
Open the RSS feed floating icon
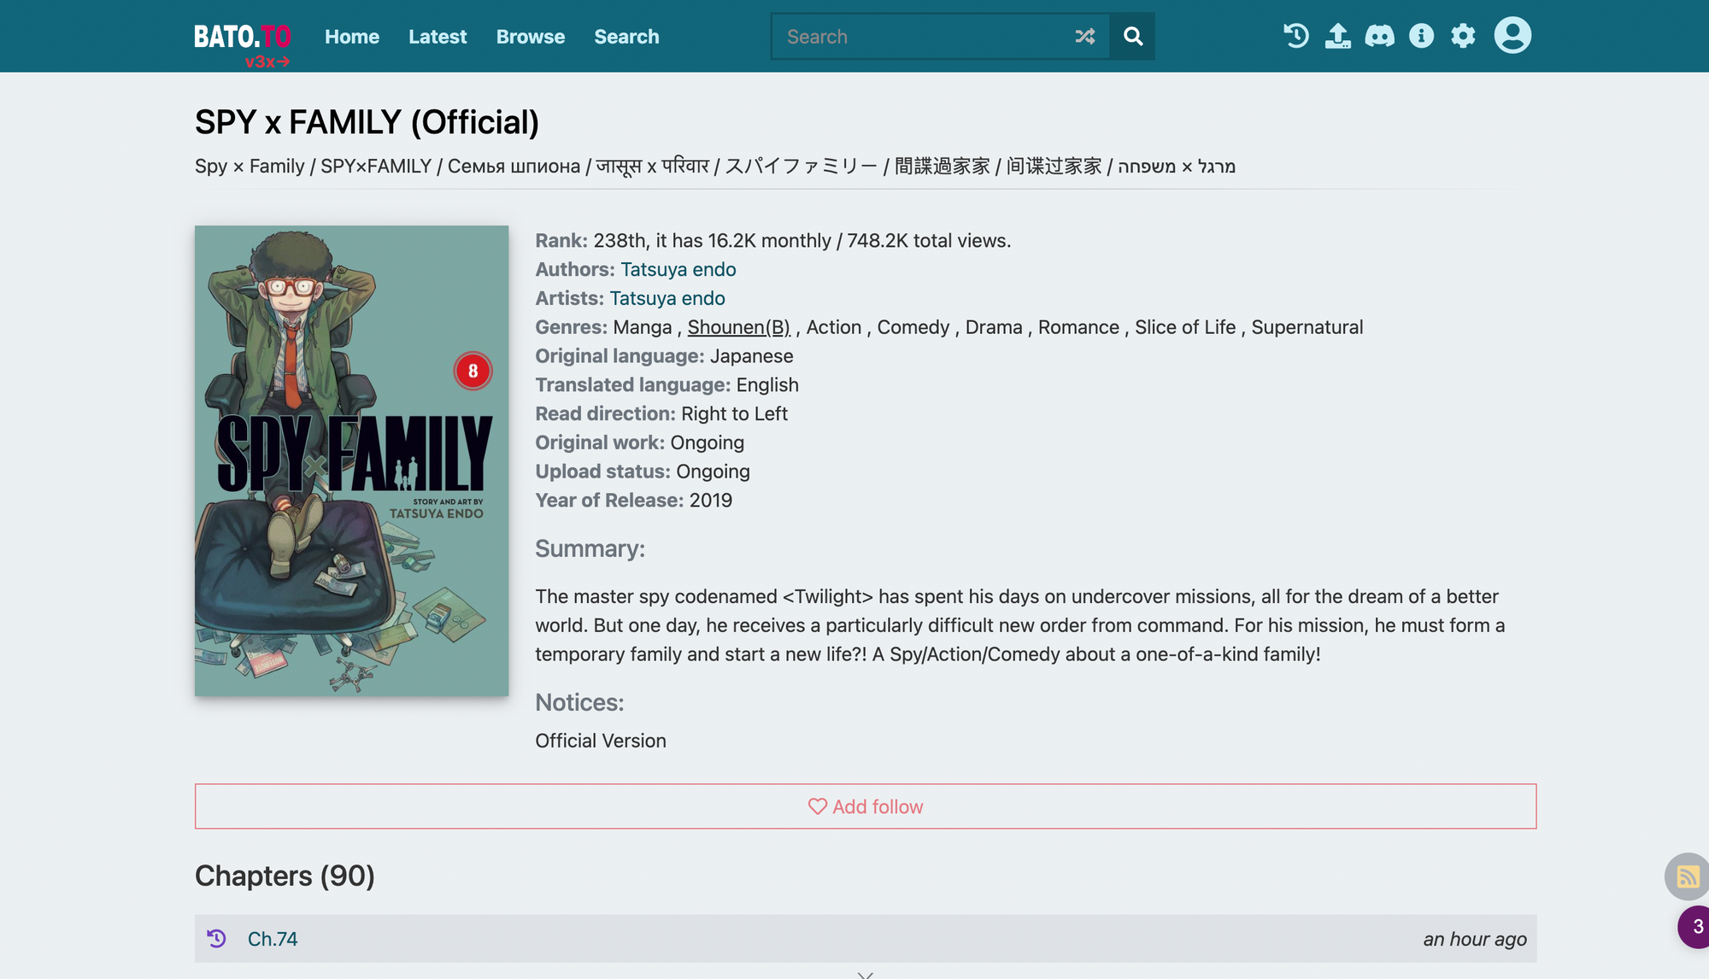point(1687,876)
